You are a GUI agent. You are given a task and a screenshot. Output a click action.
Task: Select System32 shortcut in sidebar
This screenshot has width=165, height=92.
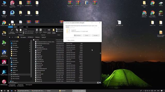pos(15,55)
